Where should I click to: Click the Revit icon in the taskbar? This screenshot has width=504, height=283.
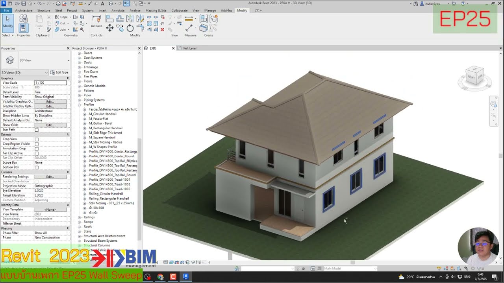[186, 277]
